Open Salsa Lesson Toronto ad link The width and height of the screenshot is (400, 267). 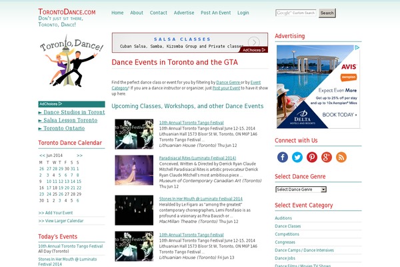[x=71, y=120]
